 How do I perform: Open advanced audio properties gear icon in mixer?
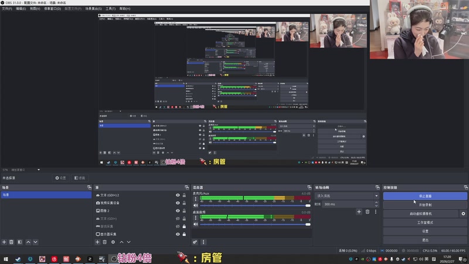[195, 242]
